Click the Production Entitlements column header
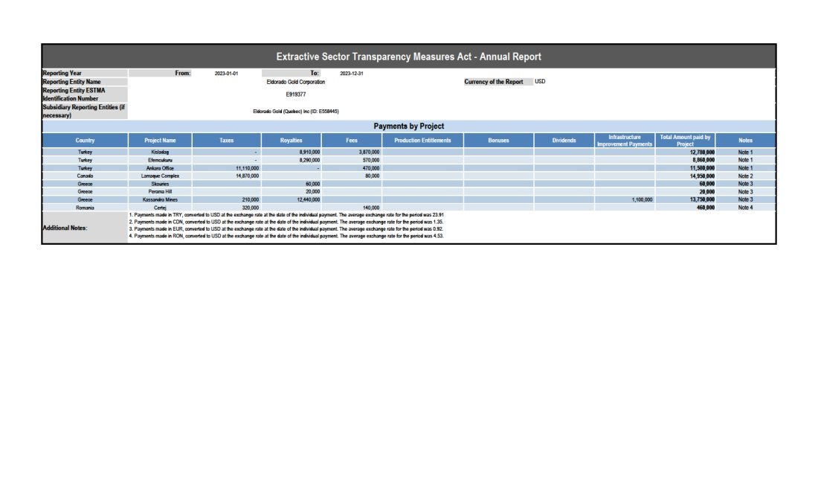The image size is (818, 497). [x=422, y=141]
